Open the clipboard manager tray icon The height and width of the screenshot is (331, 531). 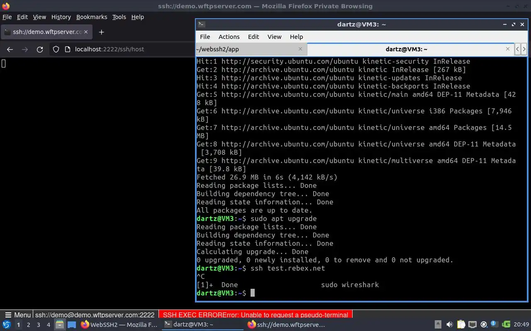pos(461,325)
